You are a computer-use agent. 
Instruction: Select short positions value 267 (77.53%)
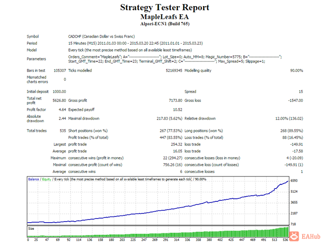pyautogui.click(x=171, y=131)
